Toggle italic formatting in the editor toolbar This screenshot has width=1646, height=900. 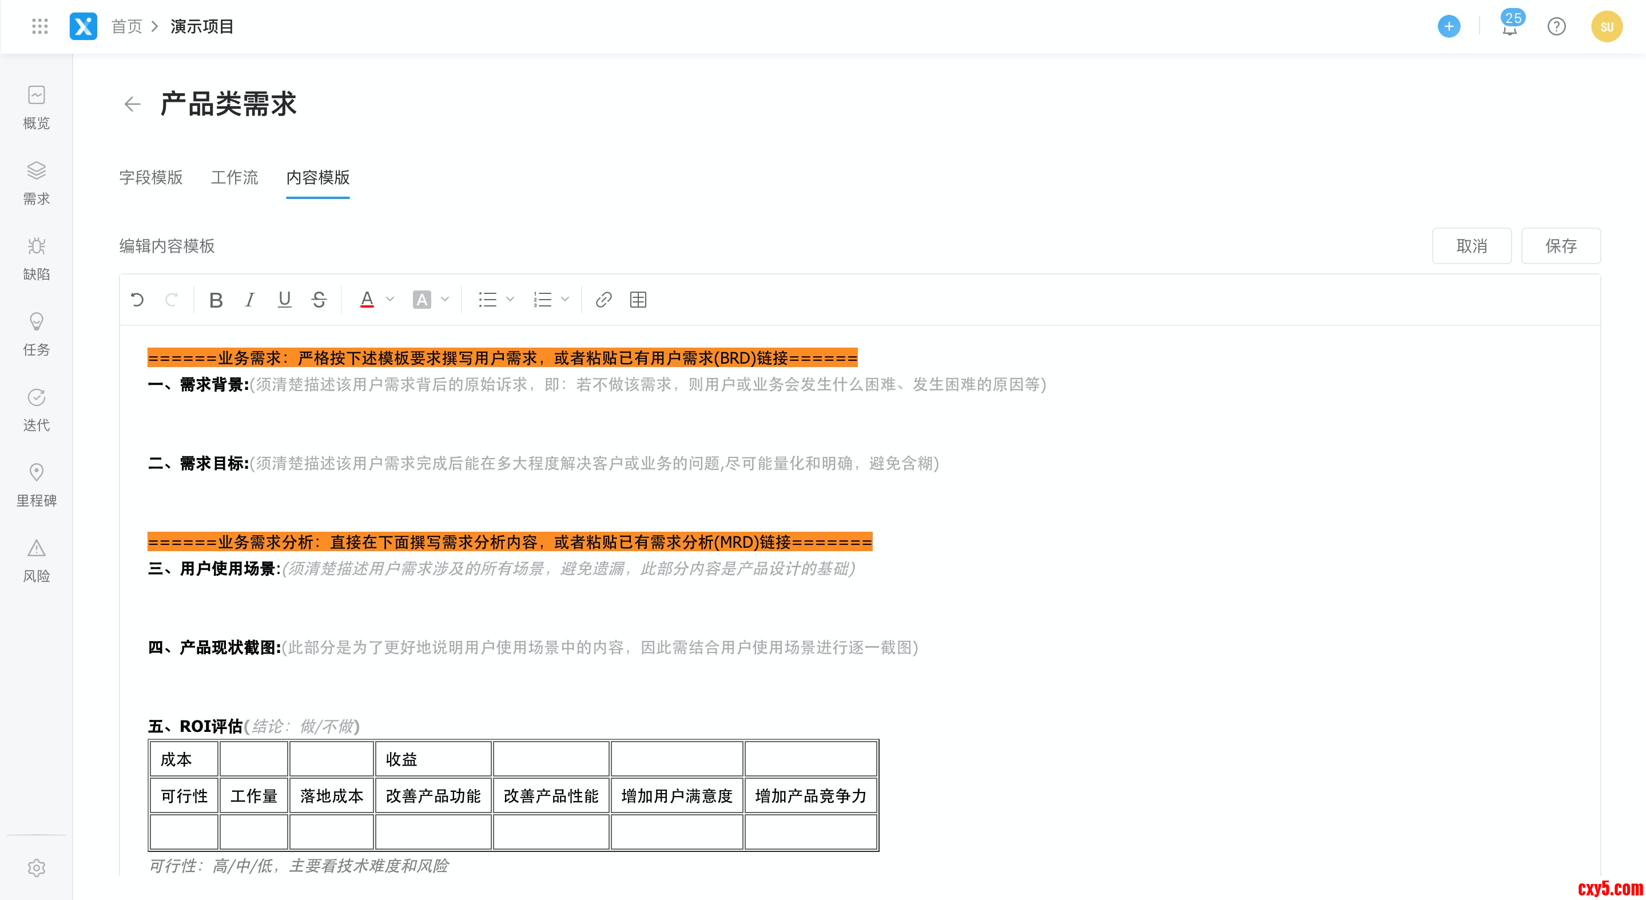click(250, 300)
